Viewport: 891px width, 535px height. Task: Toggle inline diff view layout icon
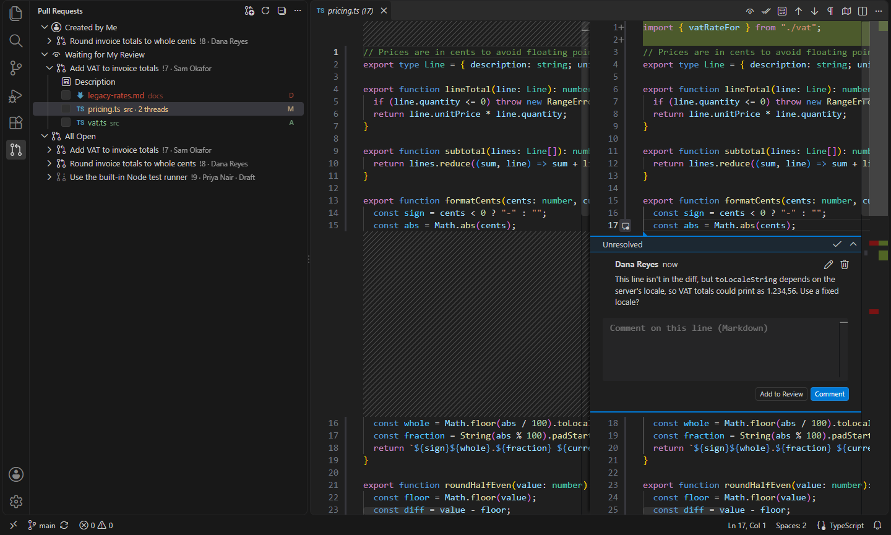863,11
